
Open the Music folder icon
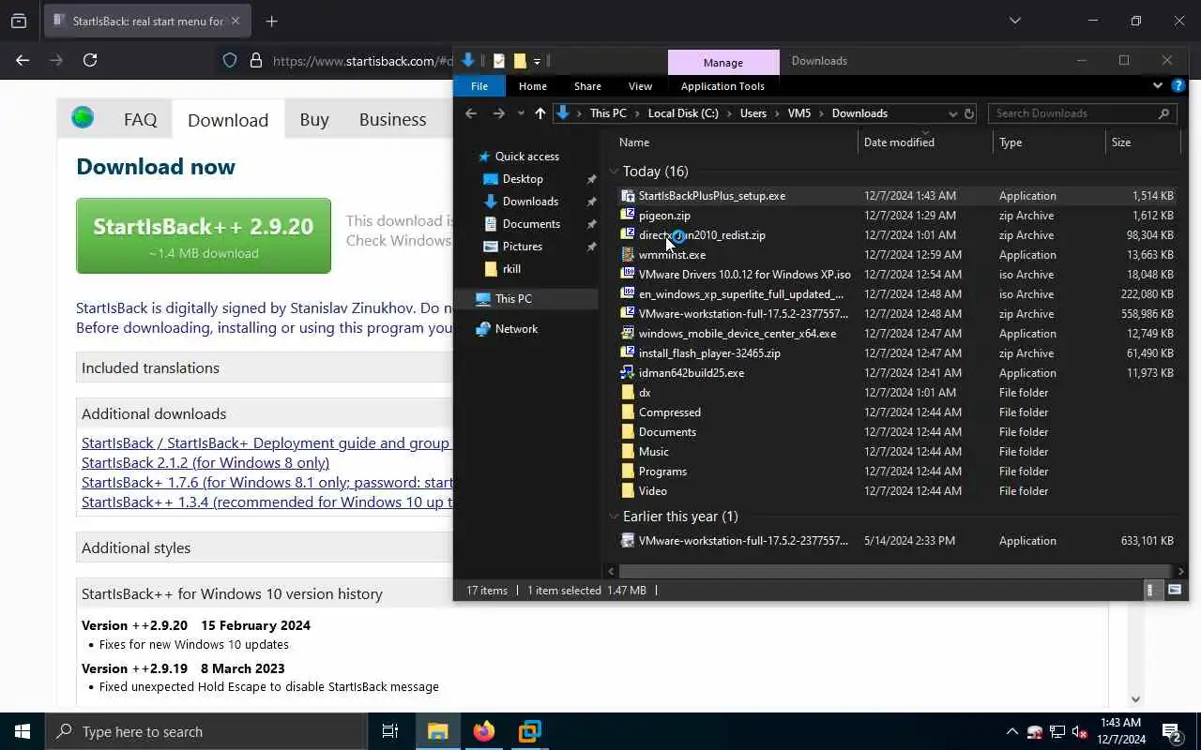(x=628, y=452)
